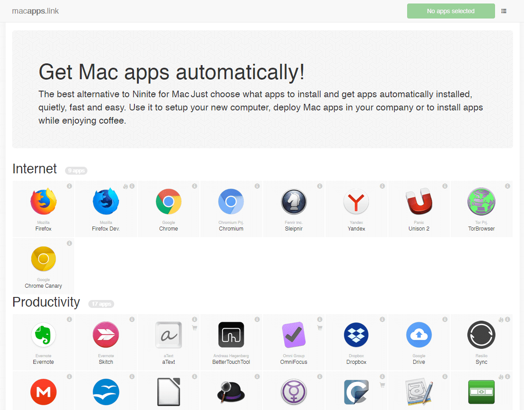This screenshot has width=524, height=410.
Task: Select the BetterTouchTool icon
Action: coord(231,335)
